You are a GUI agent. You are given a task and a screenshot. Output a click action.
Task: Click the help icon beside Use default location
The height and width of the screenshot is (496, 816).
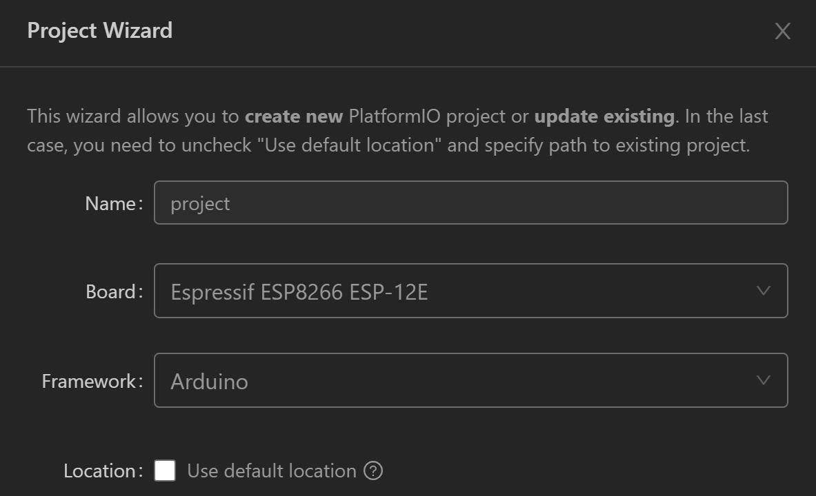tap(373, 471)
